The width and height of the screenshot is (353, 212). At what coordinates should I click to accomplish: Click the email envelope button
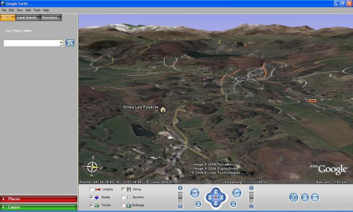click(315, 198)
